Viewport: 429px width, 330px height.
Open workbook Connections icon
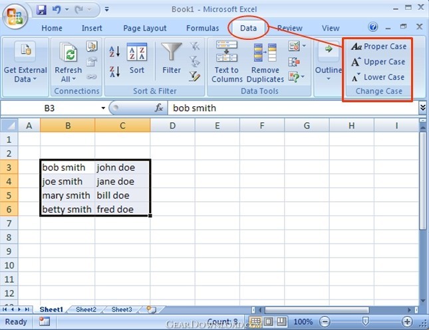point(92,46)
